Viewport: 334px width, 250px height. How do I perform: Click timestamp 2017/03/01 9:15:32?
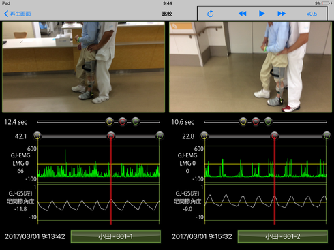[202, 236]
